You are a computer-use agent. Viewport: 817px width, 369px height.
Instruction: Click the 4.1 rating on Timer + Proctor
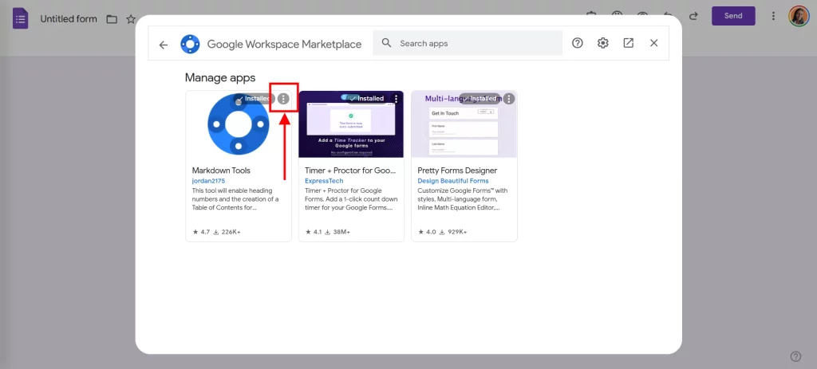click(314, 232)
